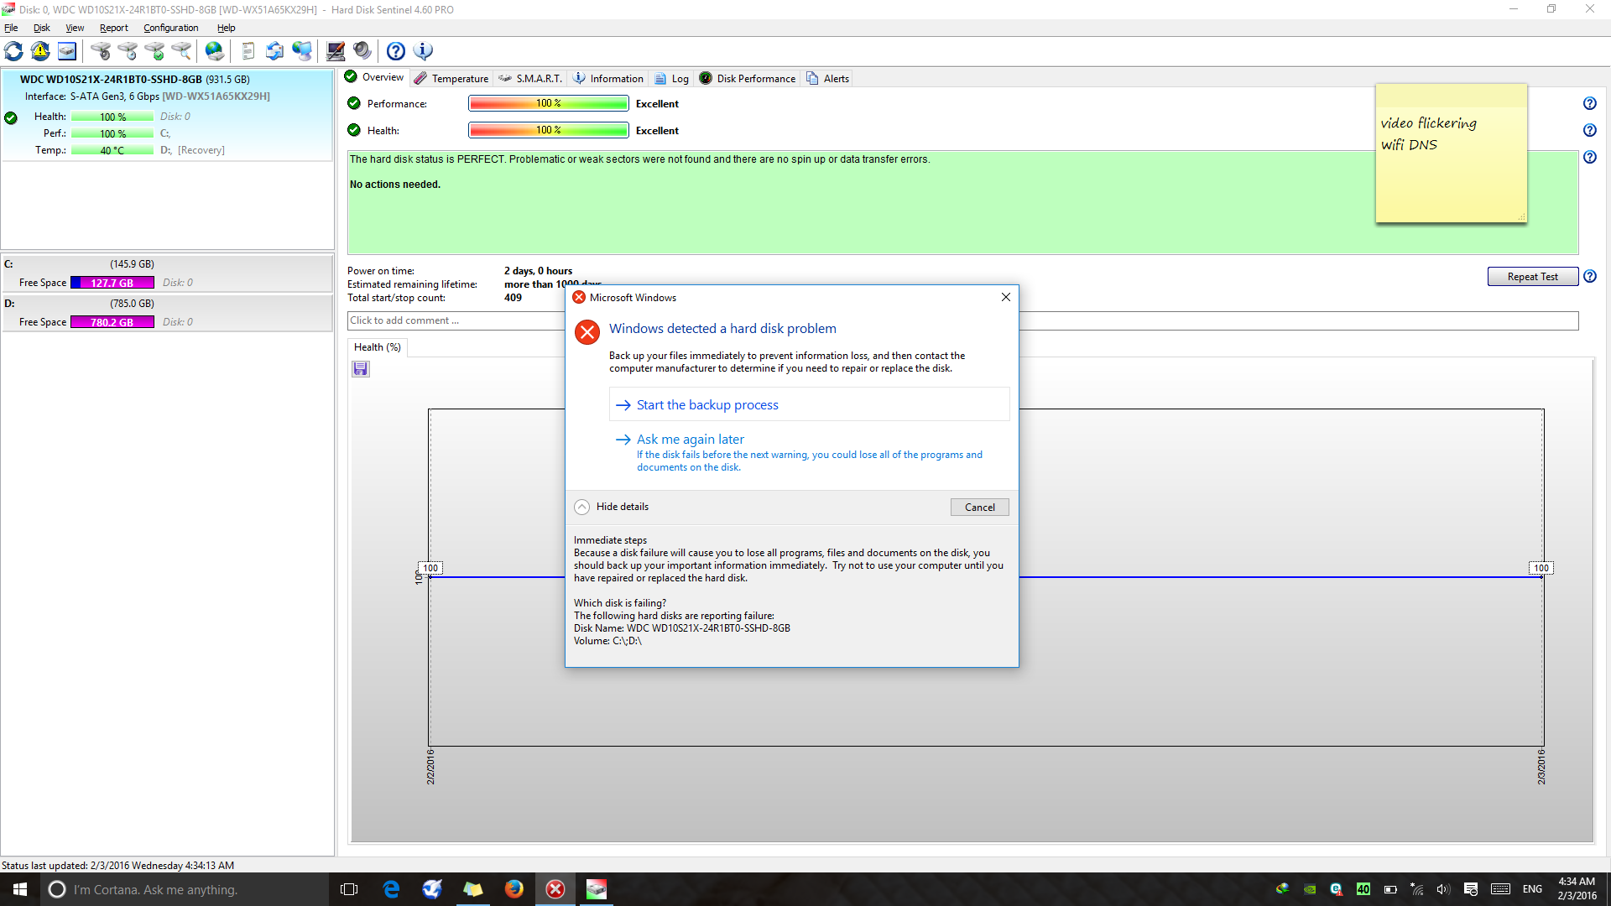Click the save icon above the health graph
Screen dimensions: 1611x906
click(361, 369)
